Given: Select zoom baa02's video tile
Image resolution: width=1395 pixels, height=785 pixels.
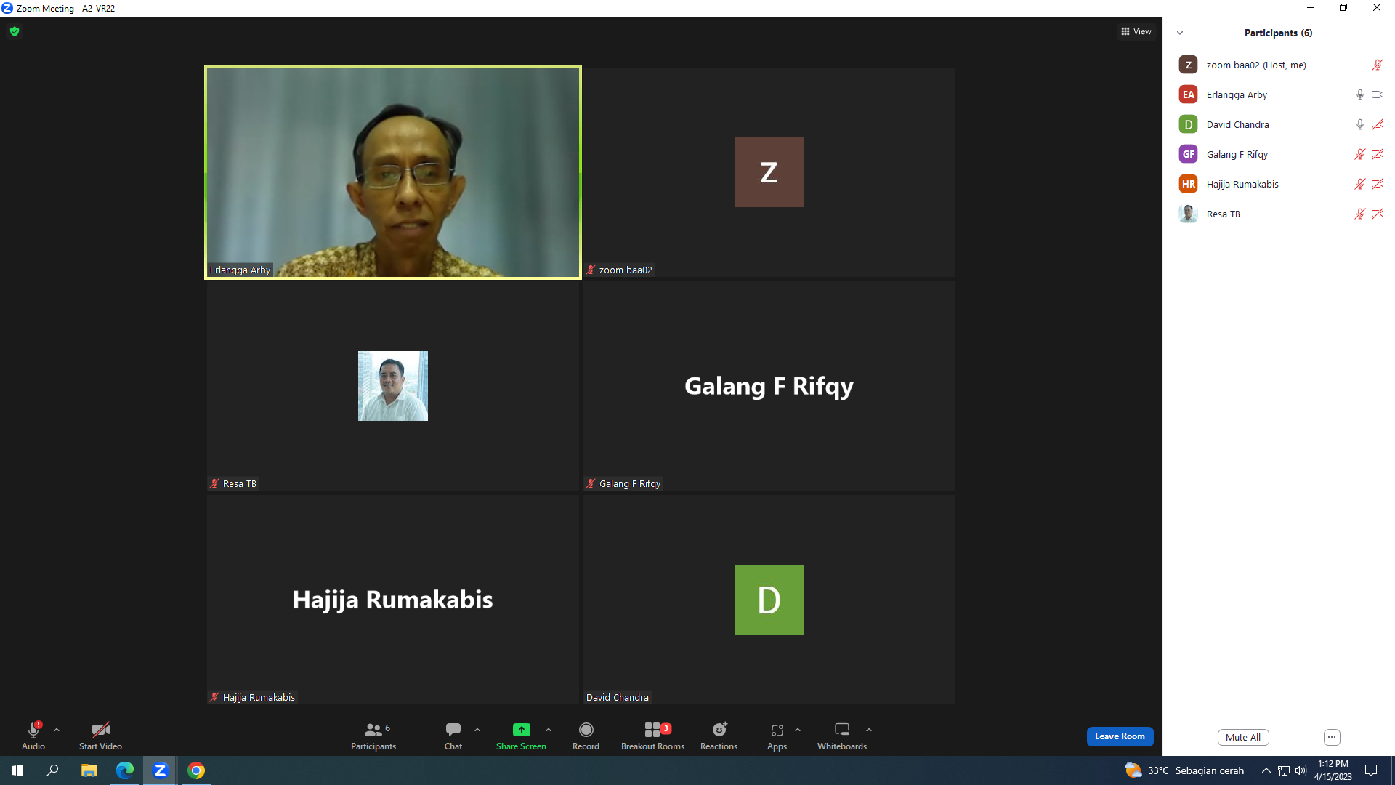Looking at the screenshot, I should coord(769,172).
